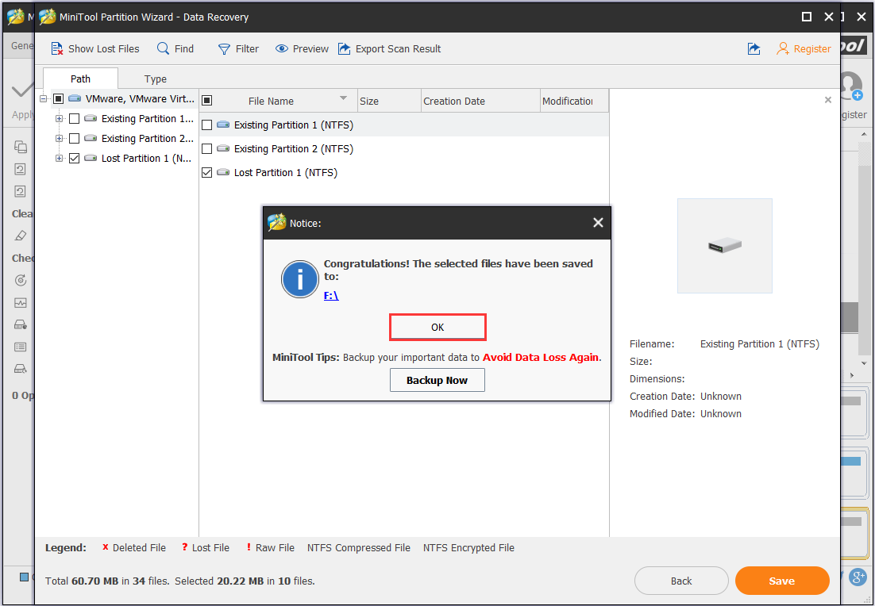The height and width of the screenshot is (606, 875).
Task: Switch to the Path tab
Action: point(80,79)
